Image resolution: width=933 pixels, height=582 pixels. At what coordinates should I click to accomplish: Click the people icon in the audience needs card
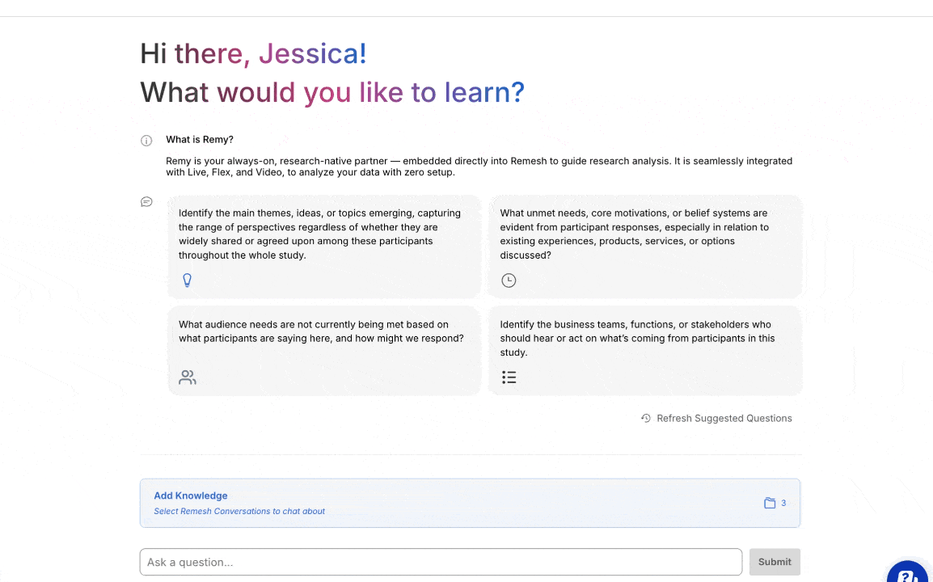click(x=188, y=377)
